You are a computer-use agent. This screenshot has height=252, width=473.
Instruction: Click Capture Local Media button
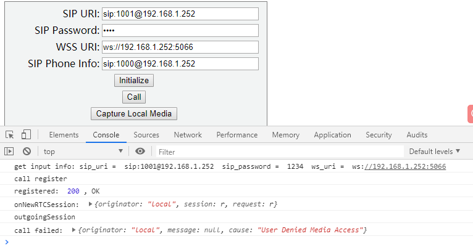[x=134, y=114]
